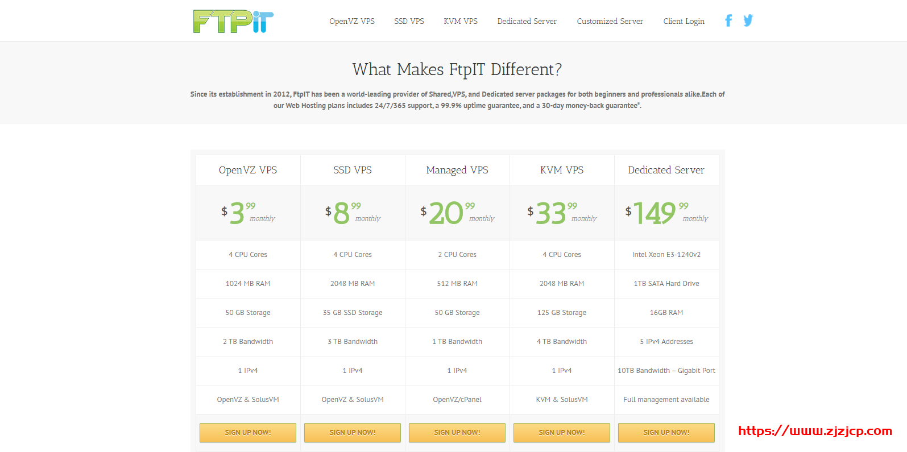Click '1TB SATA Hard Drive' cell
Image resolution: width=907 pixels, height=452 pixels.
(666, 284)
